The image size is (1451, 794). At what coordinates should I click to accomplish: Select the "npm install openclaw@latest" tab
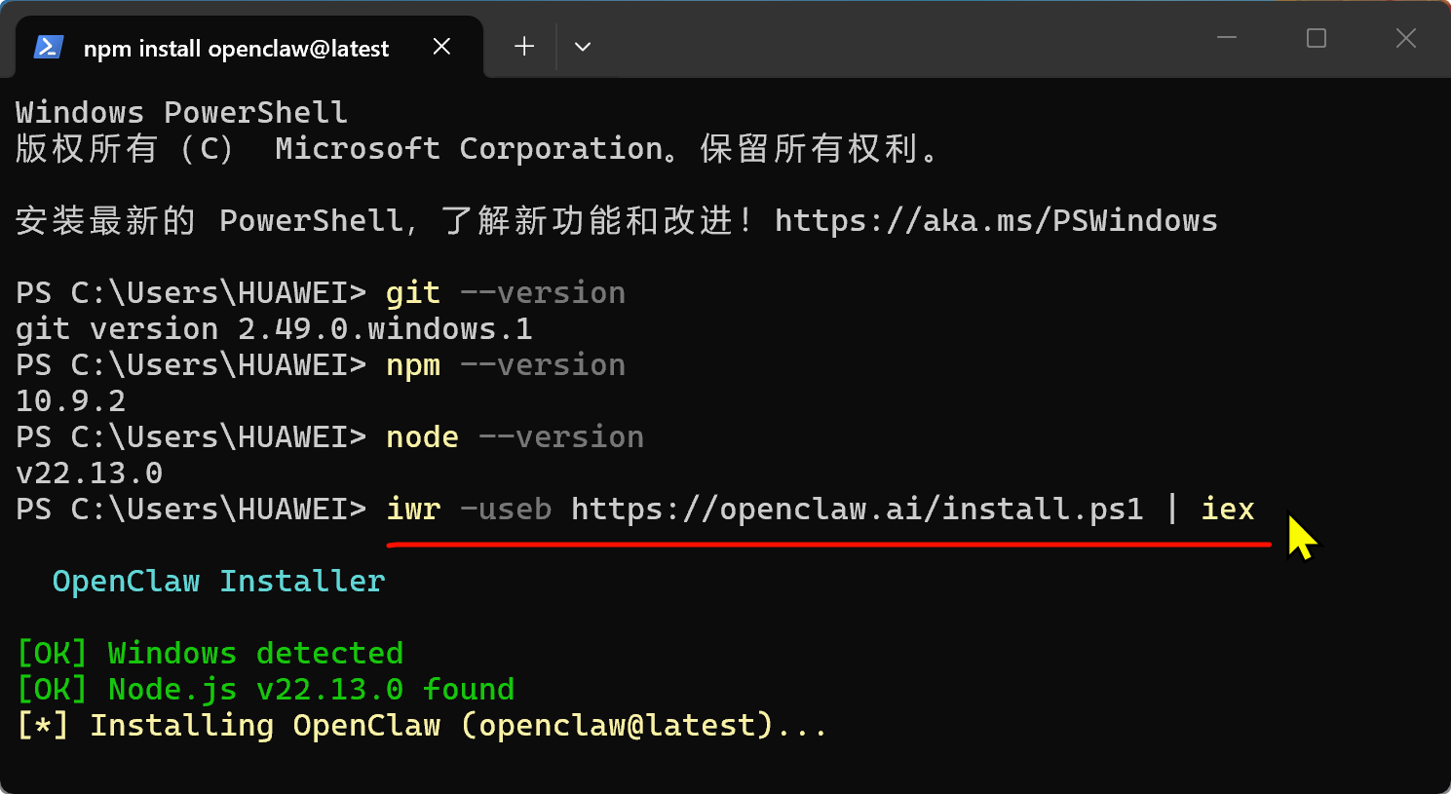click(x=236, y=49)
